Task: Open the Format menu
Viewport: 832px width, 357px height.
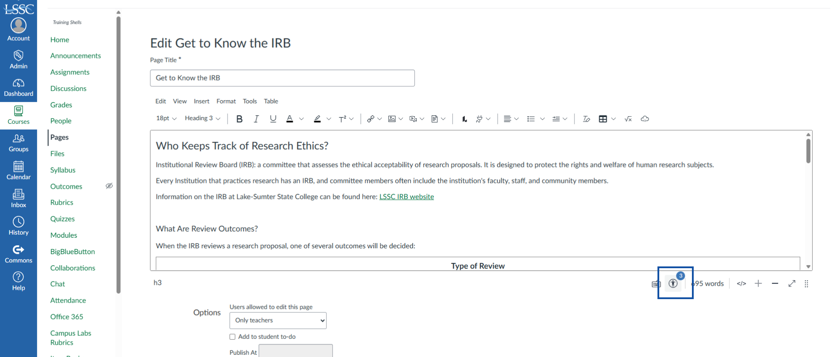Action: (x=226, y=101)
